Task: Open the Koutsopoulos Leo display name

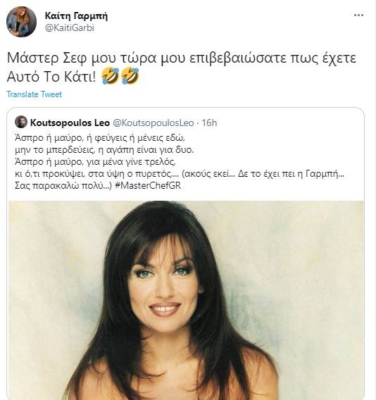Action: point(70,123)
